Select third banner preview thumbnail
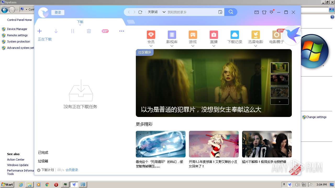This screenshot has width=335, height=188. click(x=280, y=92)
